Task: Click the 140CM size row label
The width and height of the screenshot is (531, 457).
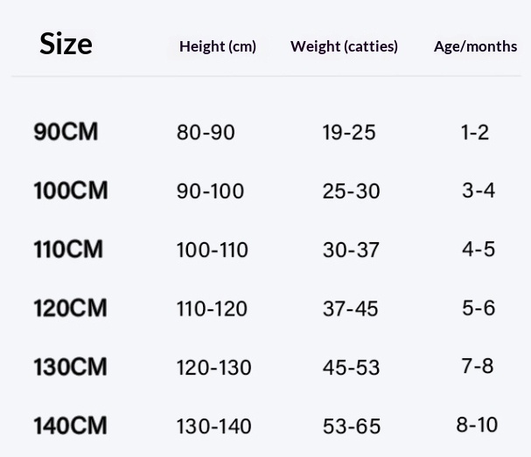Action: (70, 426)
